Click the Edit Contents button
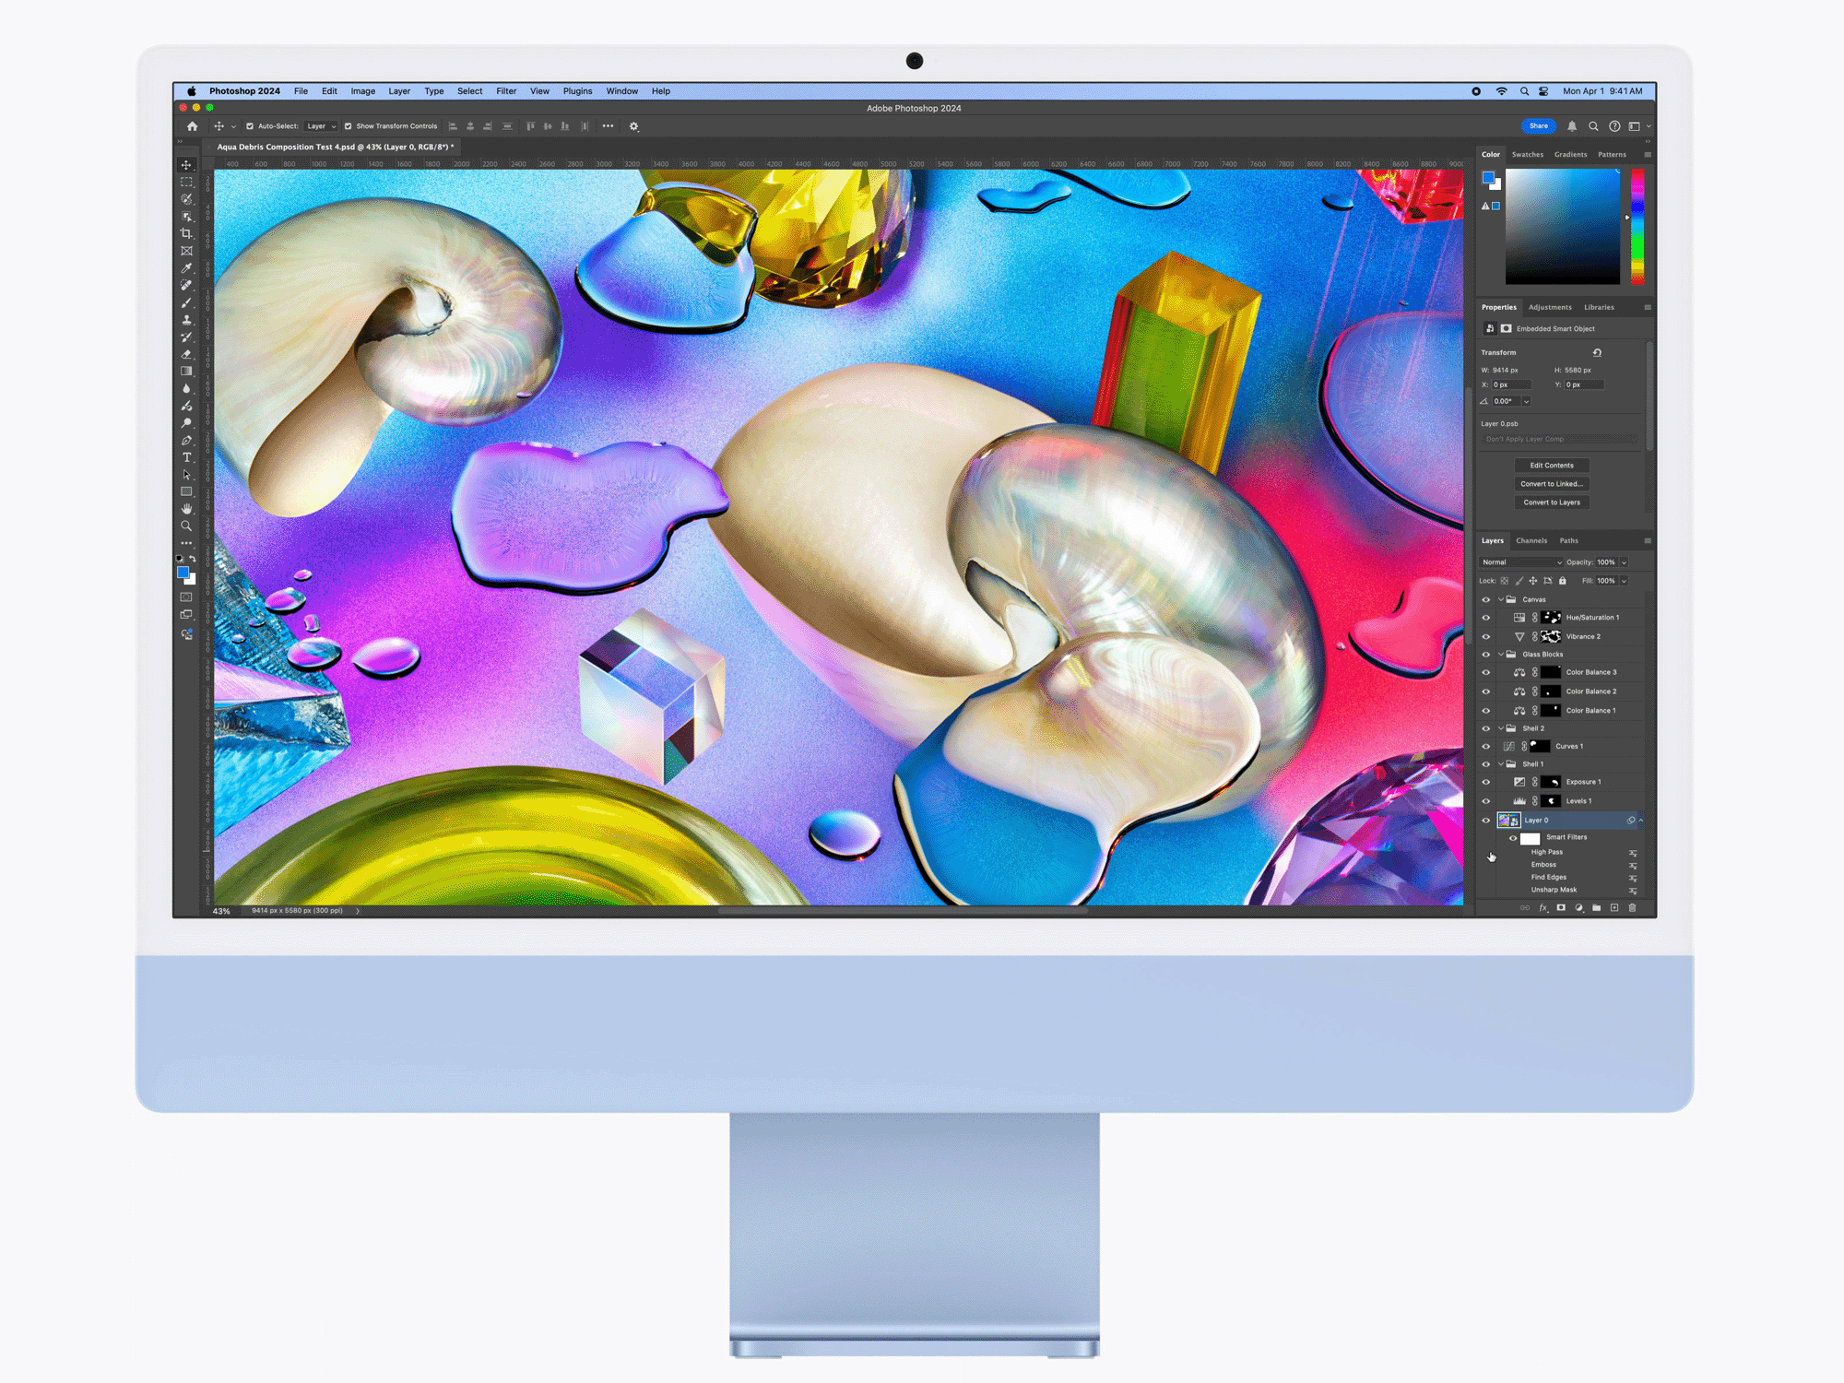This screenshot has width=1844, height=1383. 1552,466
